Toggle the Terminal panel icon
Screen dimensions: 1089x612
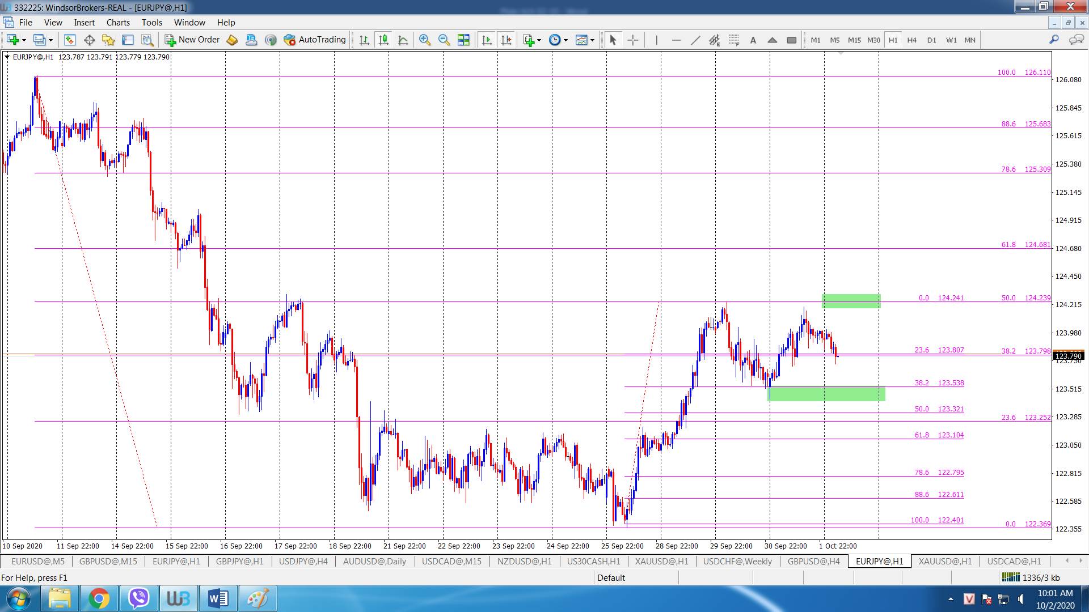[x=128, y=40]
